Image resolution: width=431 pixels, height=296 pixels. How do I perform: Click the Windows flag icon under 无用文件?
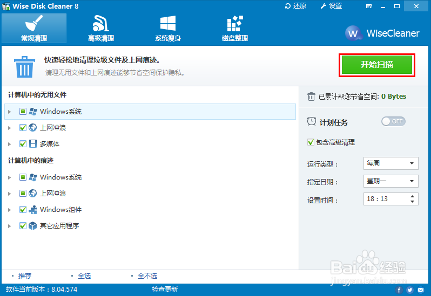pyautogui.click(x=33, y=112)
